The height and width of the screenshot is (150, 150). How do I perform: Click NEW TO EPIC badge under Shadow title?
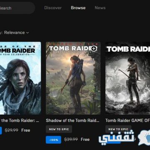pos(59,129)
